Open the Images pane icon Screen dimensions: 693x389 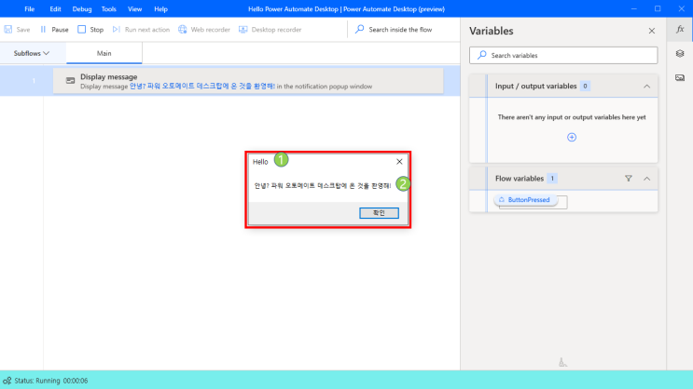coord(680,77)
